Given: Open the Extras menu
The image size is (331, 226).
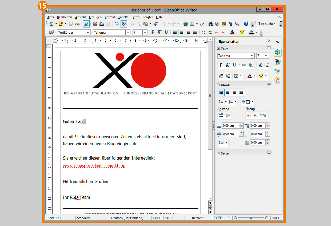Looking at the screenshot, I should [135, 17].
